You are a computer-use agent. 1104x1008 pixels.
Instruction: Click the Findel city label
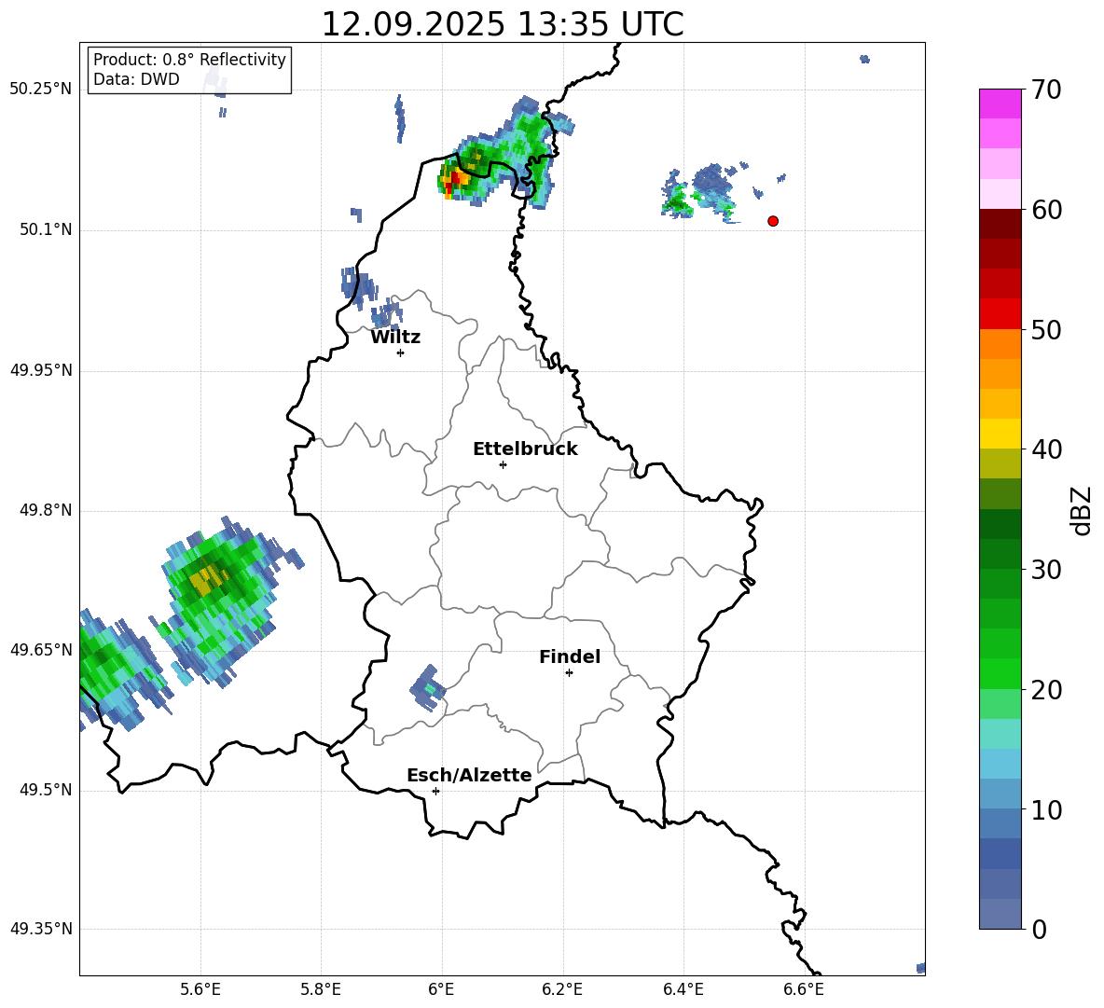coord(570,656)
